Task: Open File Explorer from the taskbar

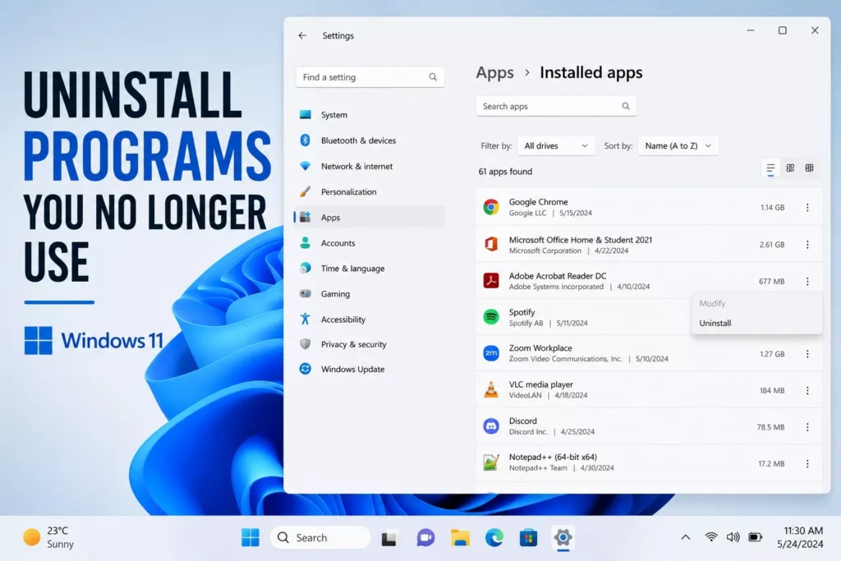Action: tap(460, 537)
